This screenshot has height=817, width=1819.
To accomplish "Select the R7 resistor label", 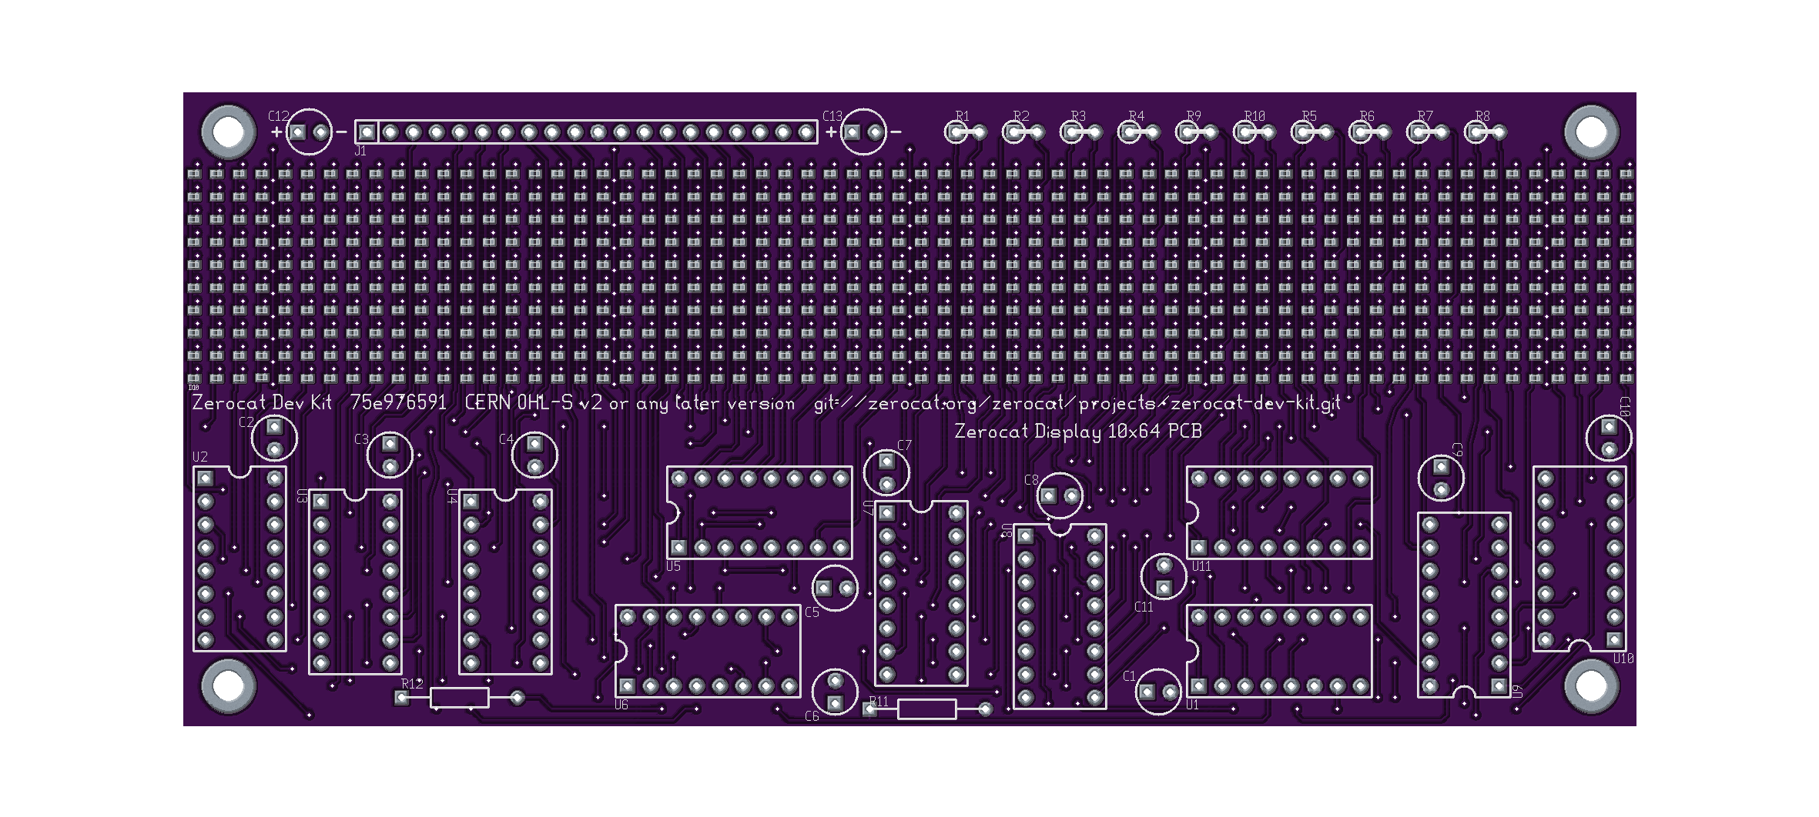I will pos(1425,116).
